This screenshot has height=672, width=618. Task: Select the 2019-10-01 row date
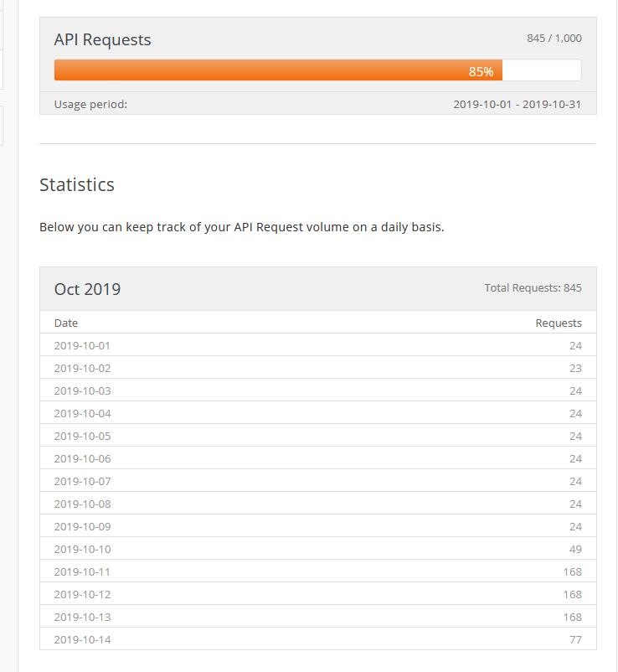point(82,346)
